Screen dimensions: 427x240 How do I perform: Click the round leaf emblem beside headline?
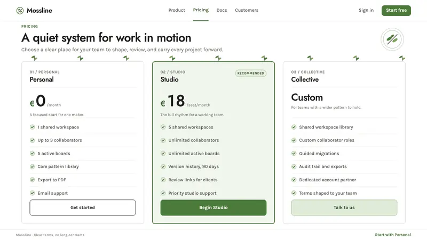click(392, 39)
